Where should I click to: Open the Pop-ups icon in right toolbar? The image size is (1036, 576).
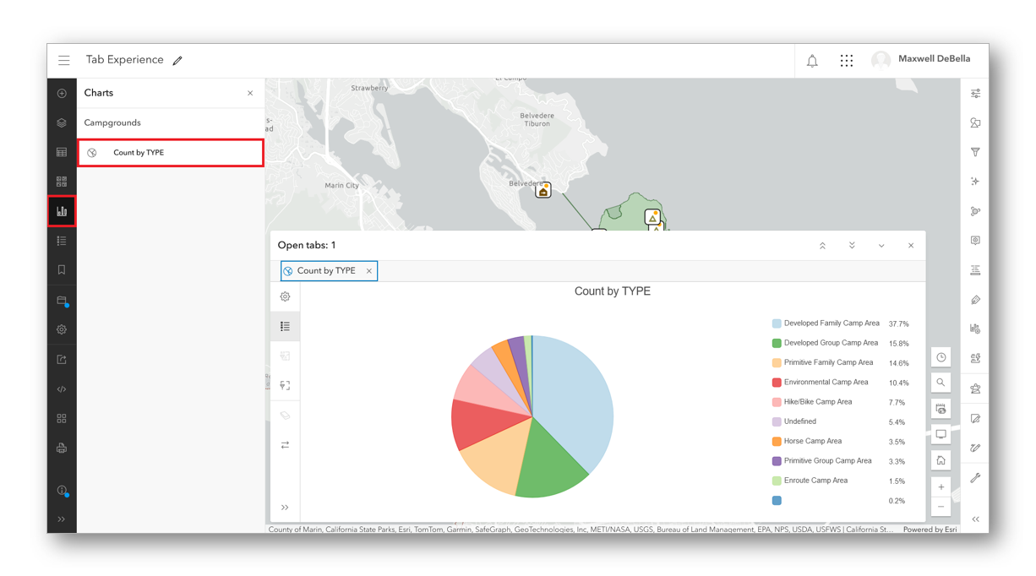(x=975, y=241)
